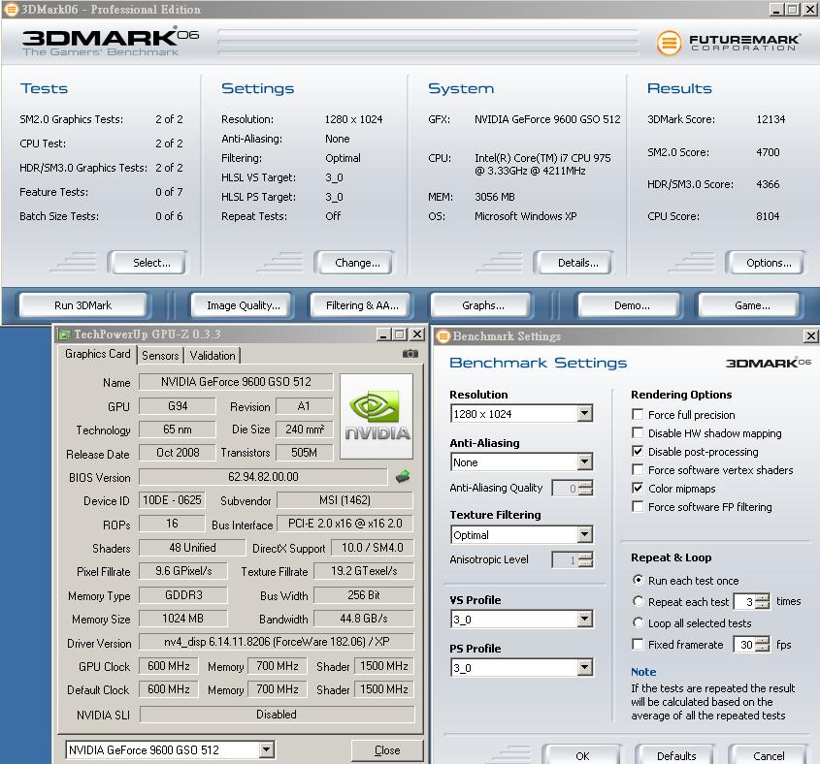Click the Run 3DMark button
The image size is (820, 764).
(x=82, y=305)
